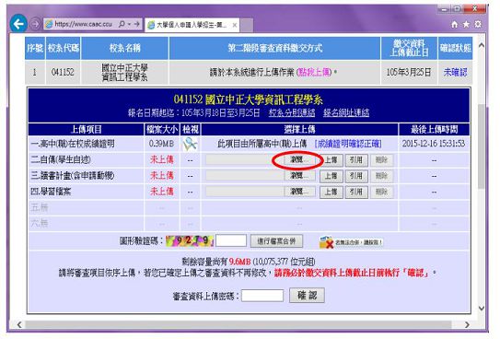Viewport: 500px width, 339px height.
Task: Click the 三.讀書計畫 item text
Action: [x=73, y=176]
